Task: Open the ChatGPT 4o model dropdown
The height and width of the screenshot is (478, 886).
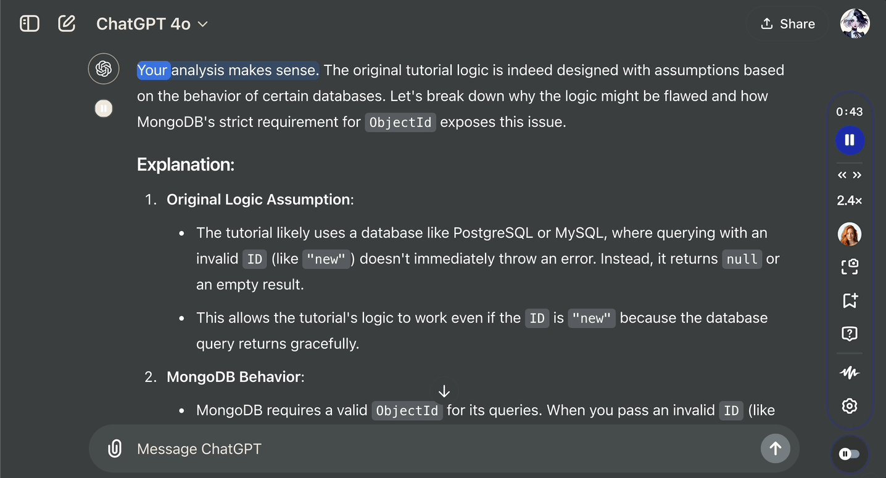Action: (x=152, y=24)
